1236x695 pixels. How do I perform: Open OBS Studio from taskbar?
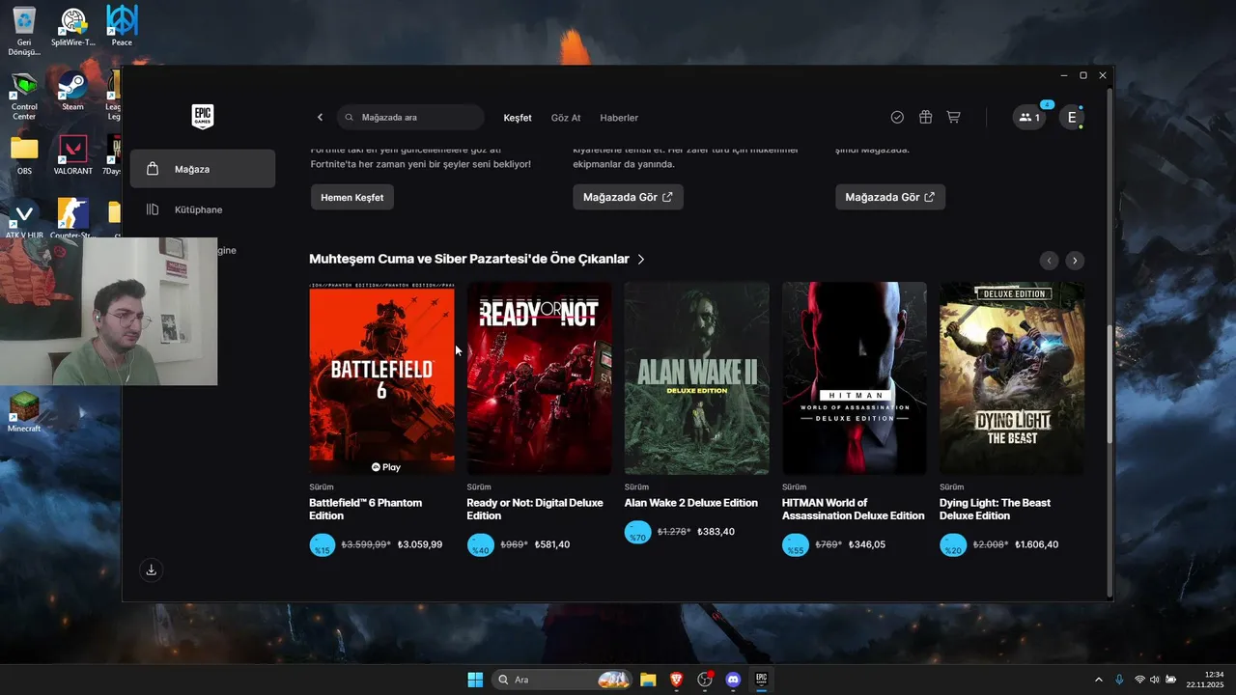click(705, 680)
